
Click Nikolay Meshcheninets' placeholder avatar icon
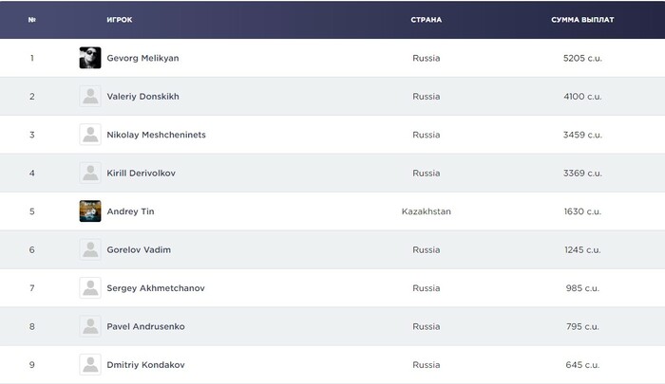pyautogui.click(x=90, y=135)
